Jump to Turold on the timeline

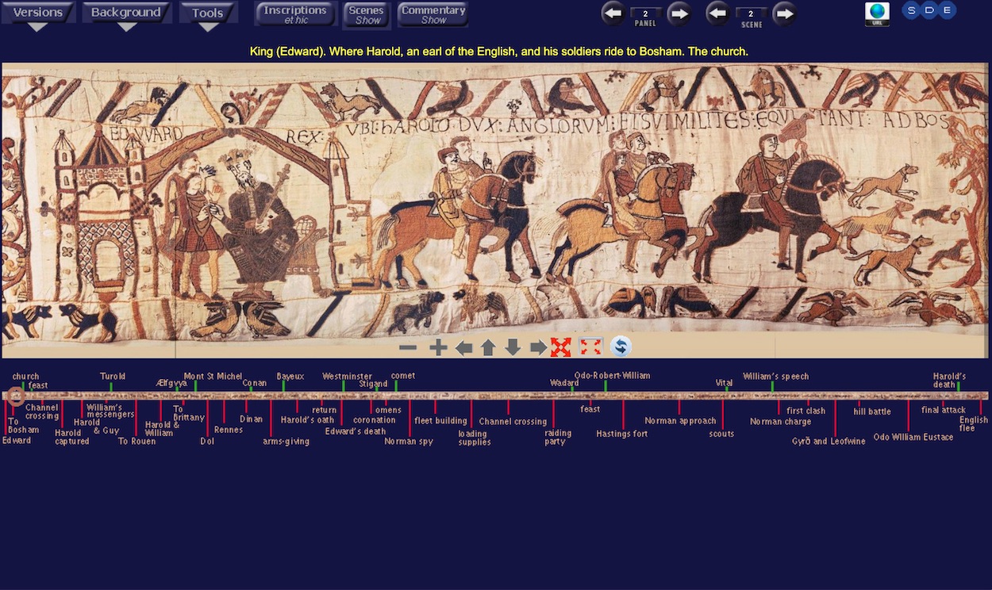click(113, 377)
